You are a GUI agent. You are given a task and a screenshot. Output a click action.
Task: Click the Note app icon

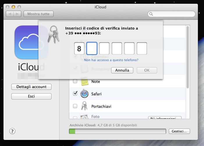(x=84, y=82)
